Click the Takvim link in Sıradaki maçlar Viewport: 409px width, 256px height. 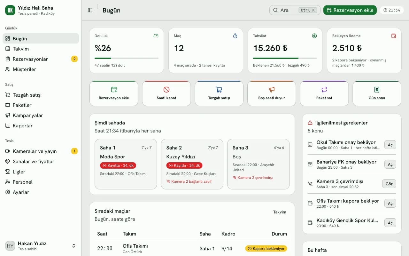click(280, 212)
